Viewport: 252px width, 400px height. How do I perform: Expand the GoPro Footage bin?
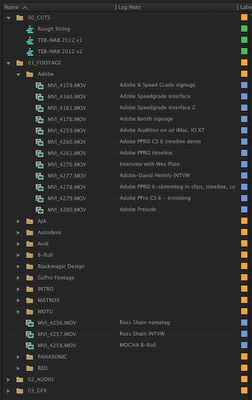click(x=18, y=278)
